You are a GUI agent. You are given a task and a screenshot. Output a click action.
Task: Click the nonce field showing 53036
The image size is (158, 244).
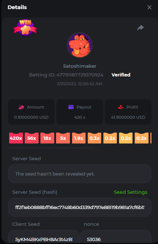[x=115, y=237]
